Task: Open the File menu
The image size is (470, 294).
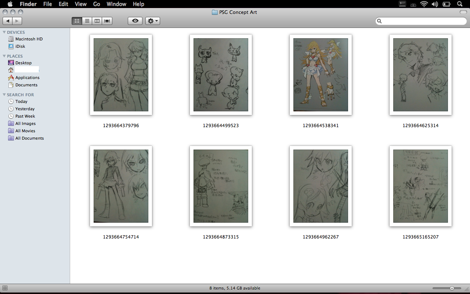Action: (47, 4)
